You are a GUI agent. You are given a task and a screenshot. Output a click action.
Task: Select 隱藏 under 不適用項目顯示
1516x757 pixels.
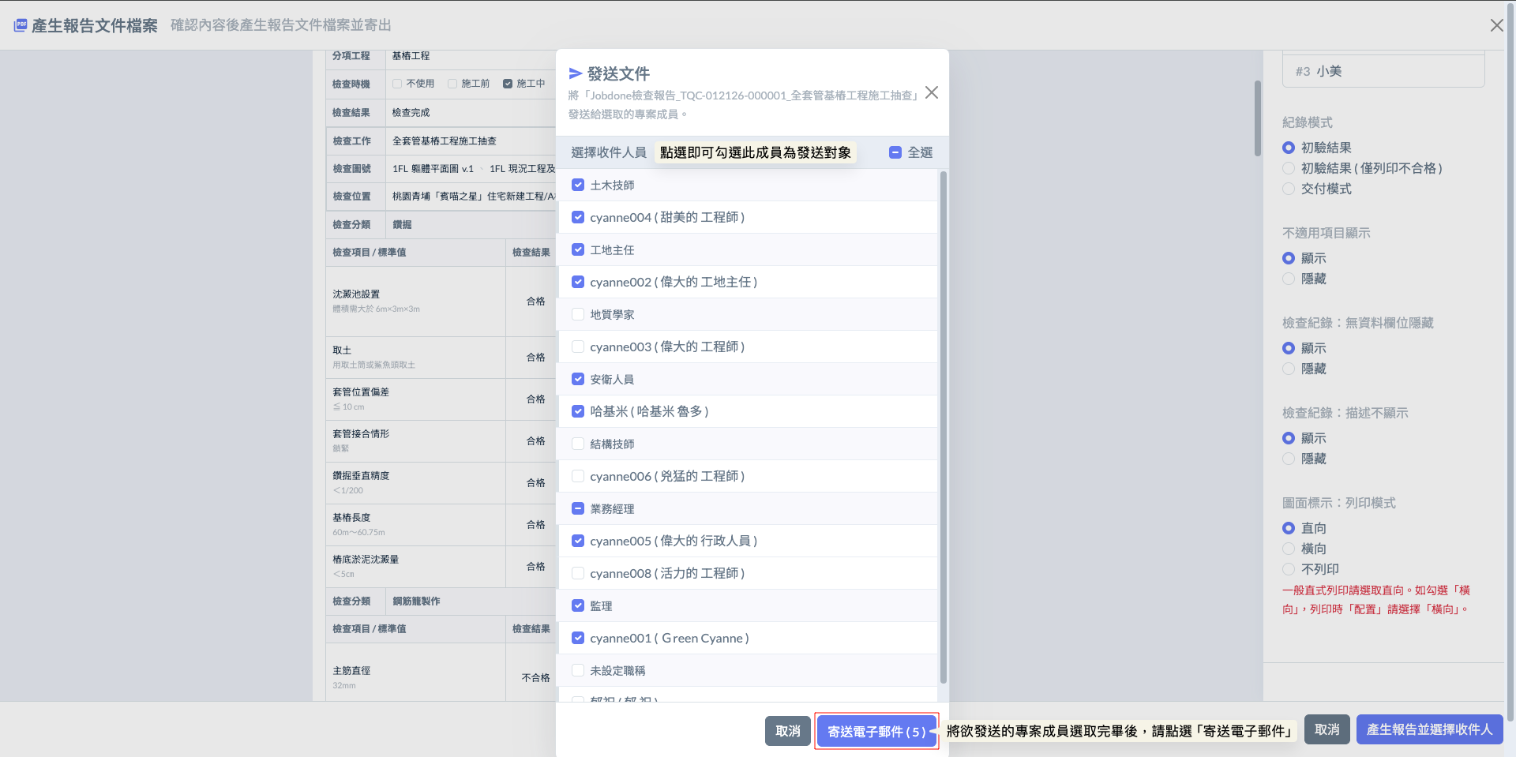[x=1289, y=279]
